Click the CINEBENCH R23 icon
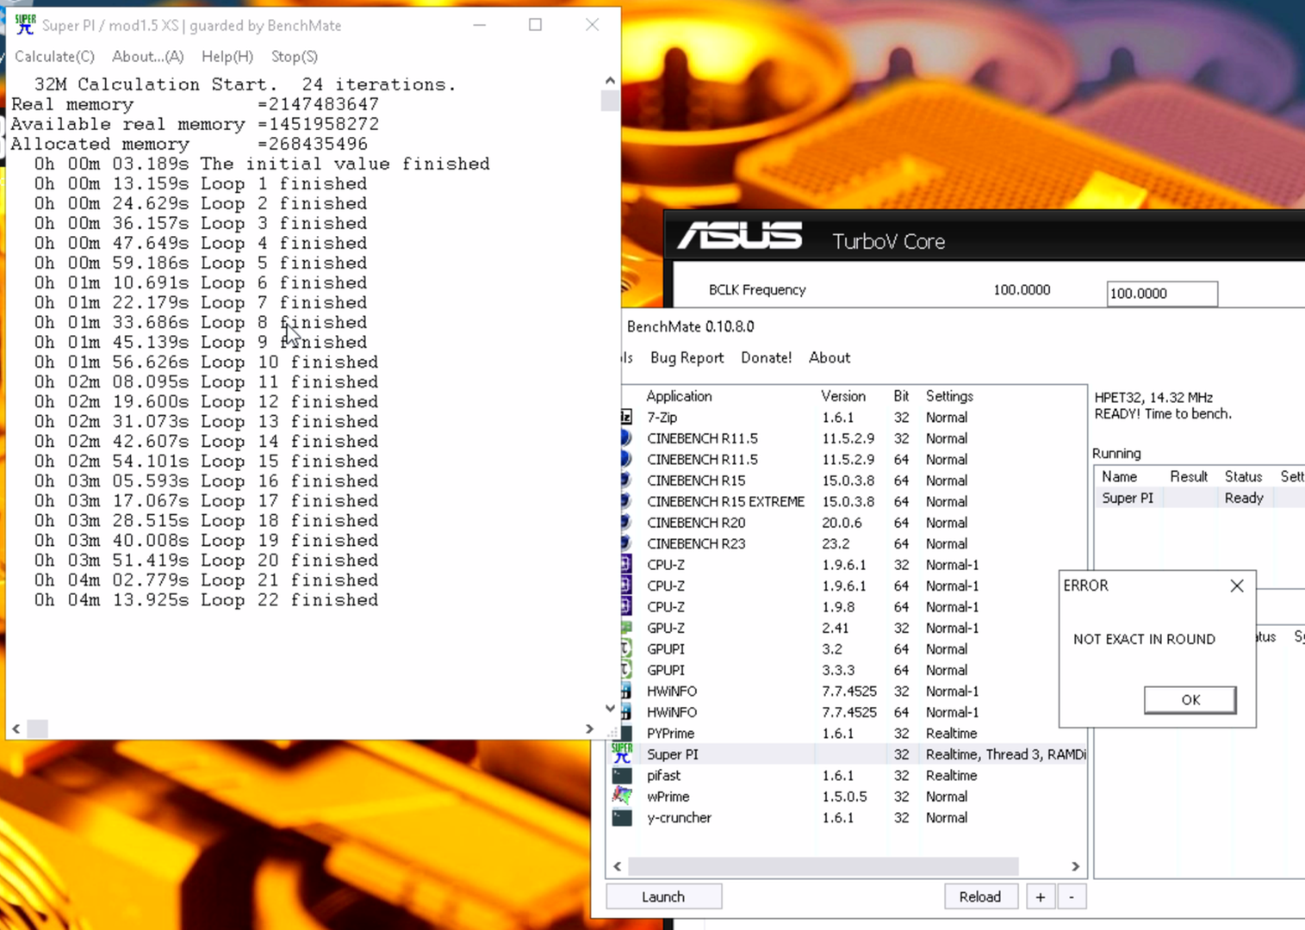The width and height of the screenshot is (1305, 930). 626,543
